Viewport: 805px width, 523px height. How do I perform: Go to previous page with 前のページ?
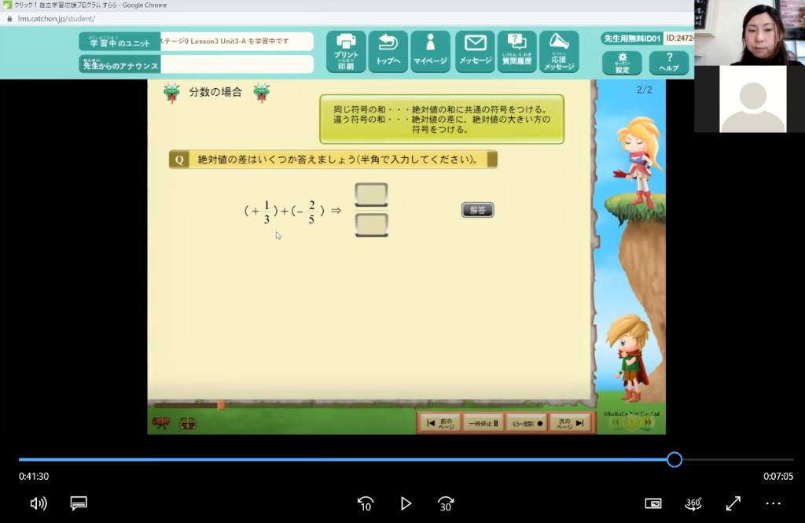tap(439, 423)
